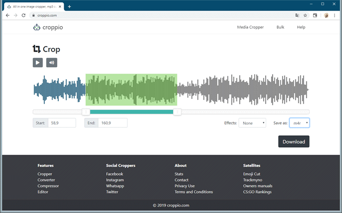
Task: Open the Chrome three-dot menu
Action: [x=335, y=15]
